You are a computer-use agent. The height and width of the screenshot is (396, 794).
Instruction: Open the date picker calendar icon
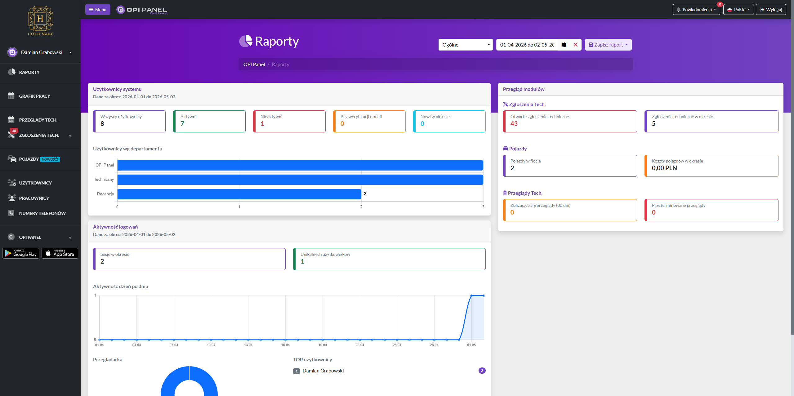(564, 45)
